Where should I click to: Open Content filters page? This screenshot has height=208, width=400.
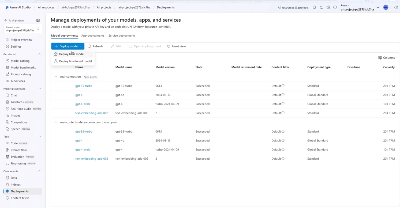(20, 198)
